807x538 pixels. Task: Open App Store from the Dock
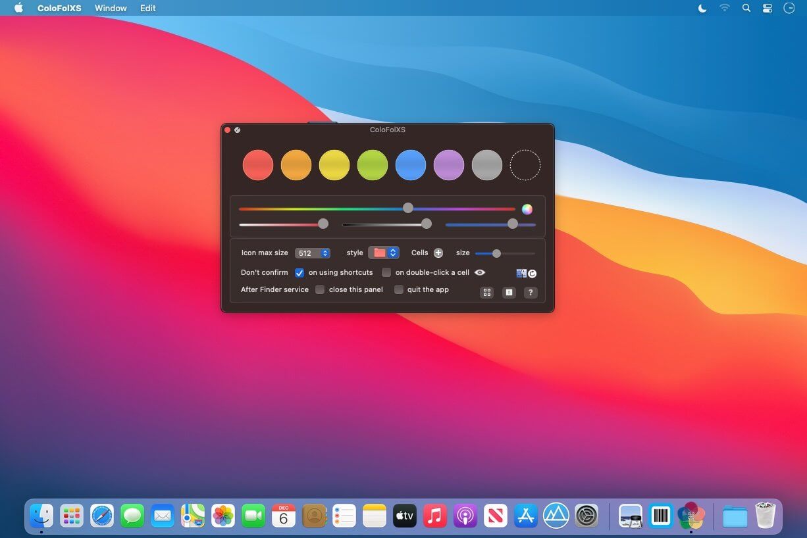526,516
